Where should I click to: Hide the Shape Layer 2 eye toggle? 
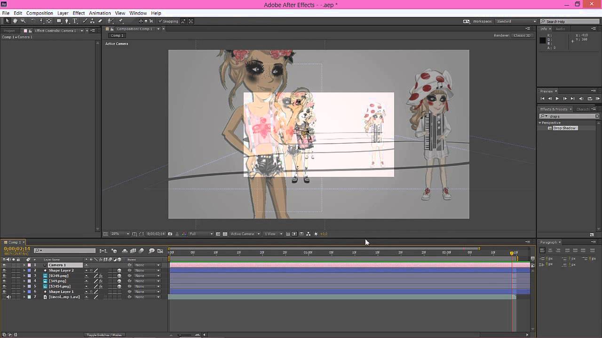pyautogui.click(x=4, y=270)
